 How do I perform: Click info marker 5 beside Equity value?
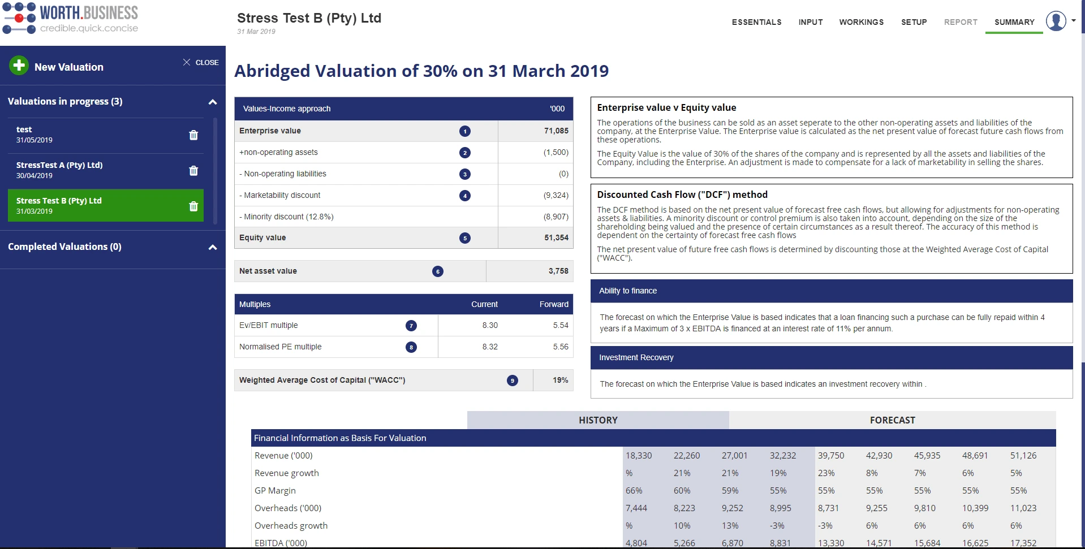point(465,238)
